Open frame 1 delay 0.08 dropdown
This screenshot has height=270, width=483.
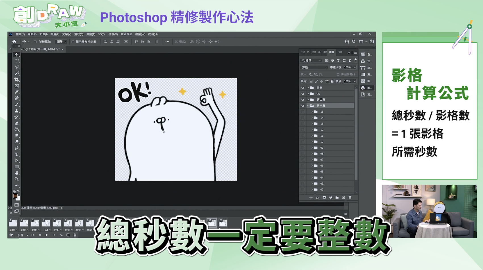point(13,230)
